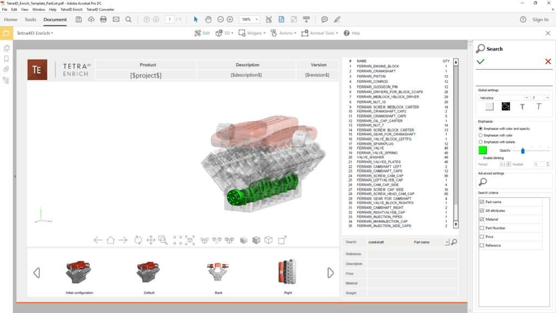Select Emphasize with isolate radio
556x313 pixels.
pos(481,142)
